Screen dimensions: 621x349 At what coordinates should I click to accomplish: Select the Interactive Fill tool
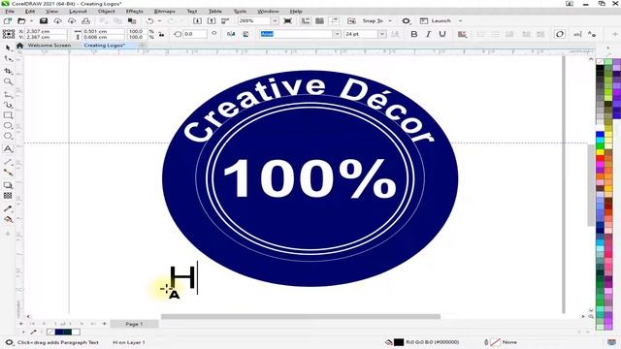coord(8,219)
